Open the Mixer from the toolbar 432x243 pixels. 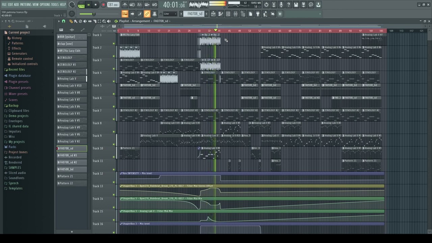236,14
